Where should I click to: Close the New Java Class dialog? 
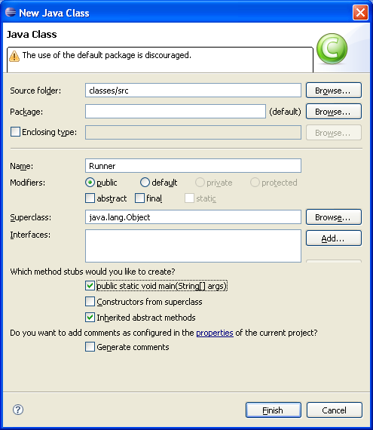coord(360,13)
